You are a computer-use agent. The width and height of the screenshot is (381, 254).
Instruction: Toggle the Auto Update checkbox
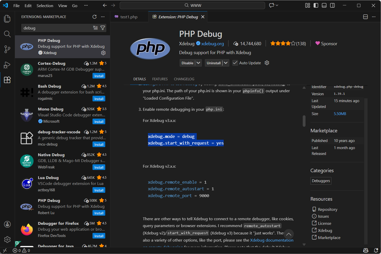pyautogui.click(x=235, y=63)
